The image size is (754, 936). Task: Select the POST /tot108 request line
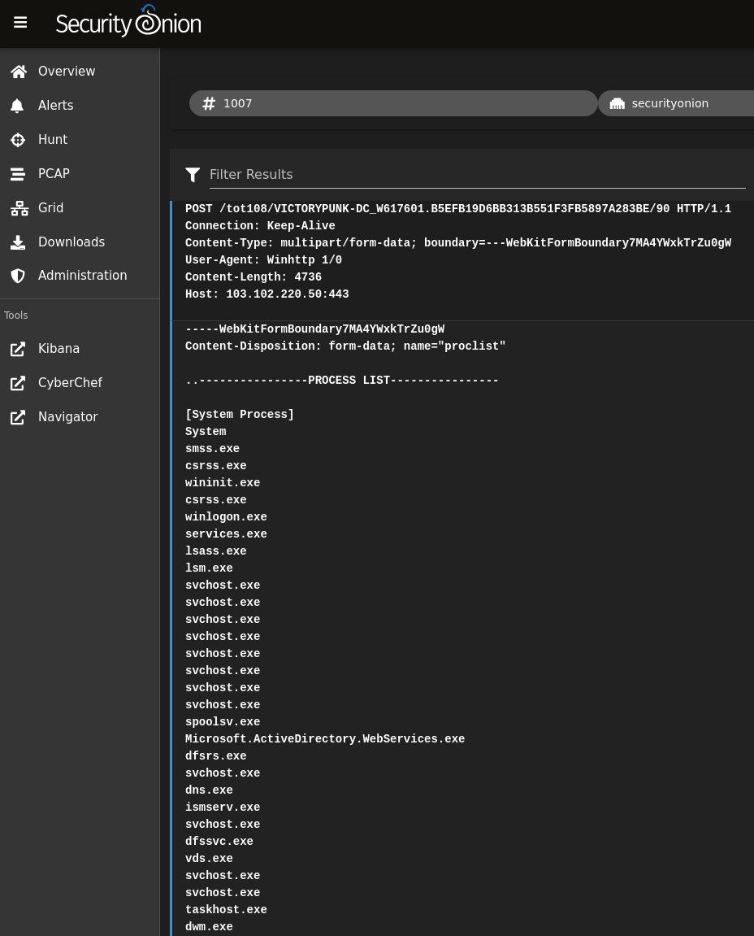[458, 208]
